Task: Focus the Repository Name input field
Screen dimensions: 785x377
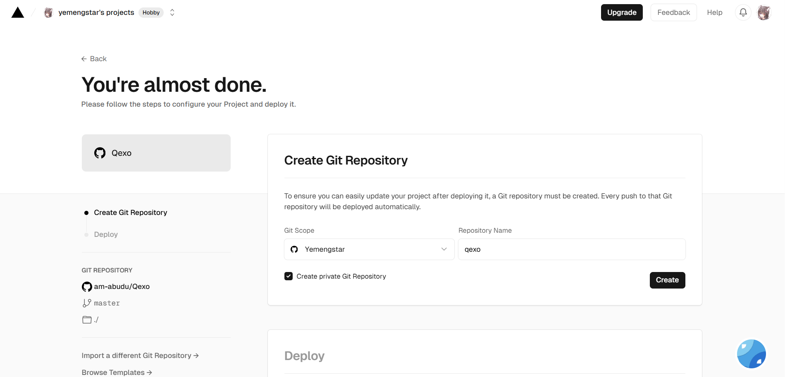Action: tap(571, 249)
